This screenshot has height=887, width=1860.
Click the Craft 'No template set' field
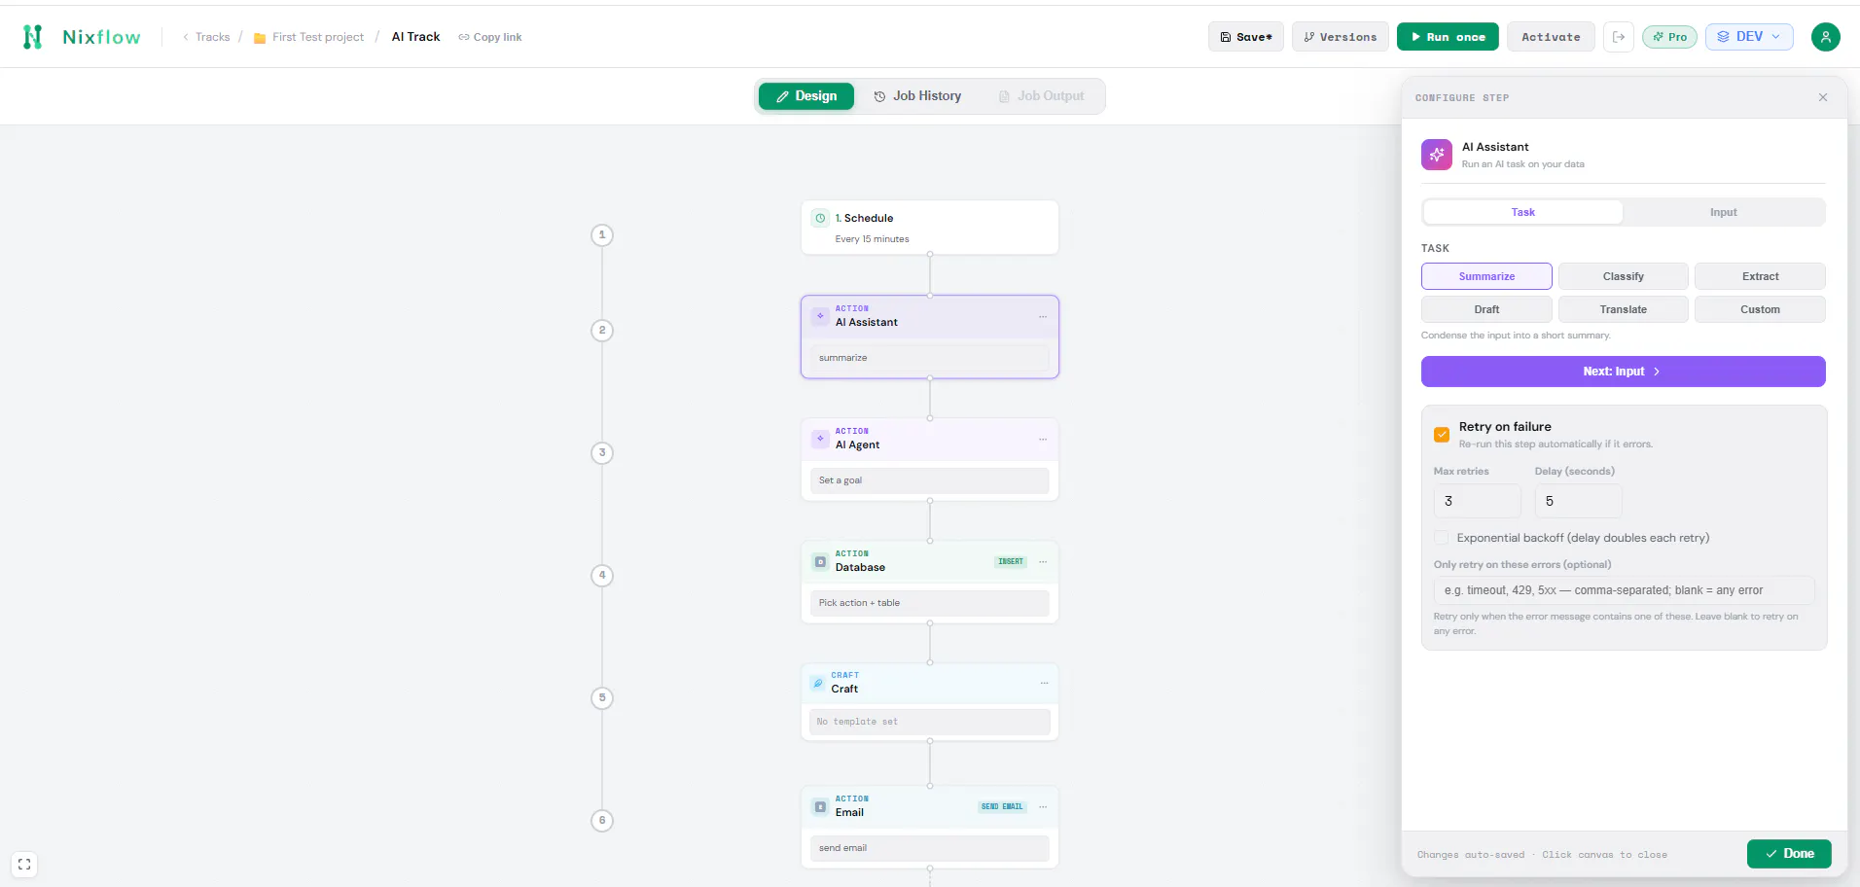click(930, 722)
